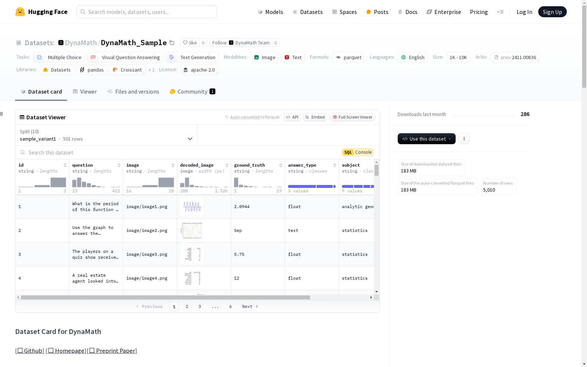
Task: Sort the decoded_image column
Action: [x=227, y=165]
